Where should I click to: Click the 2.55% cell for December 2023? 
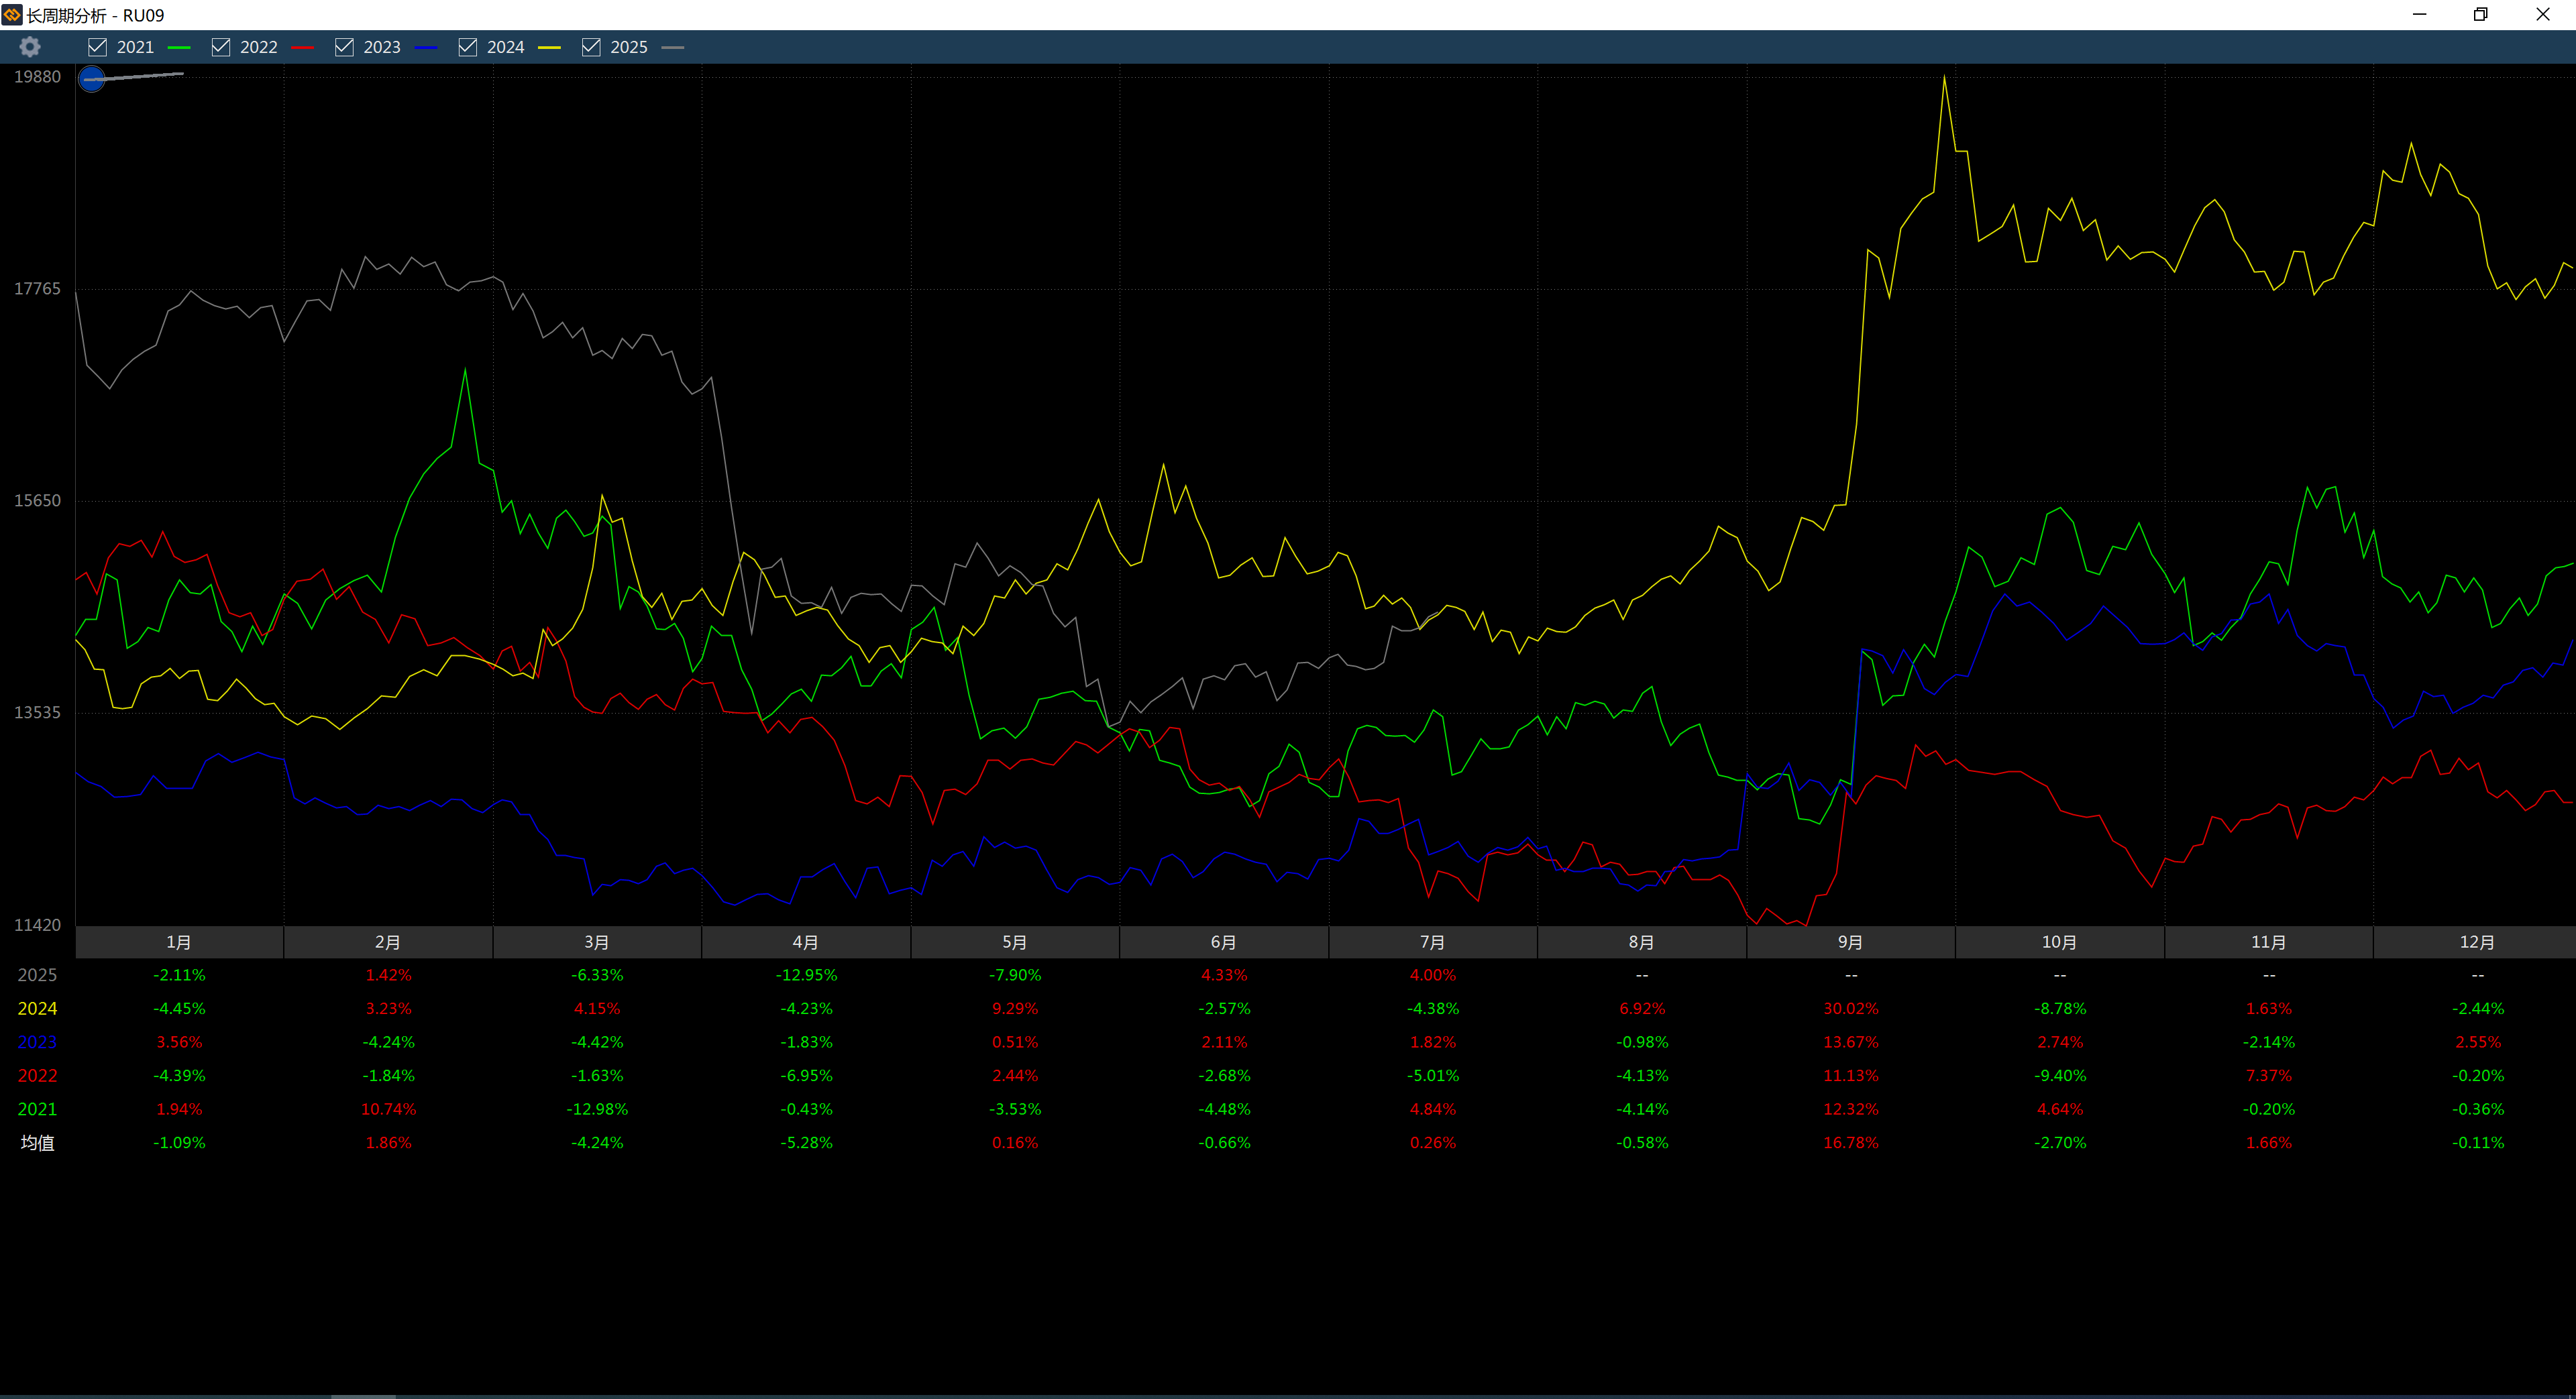[x=2477, y=1042]
